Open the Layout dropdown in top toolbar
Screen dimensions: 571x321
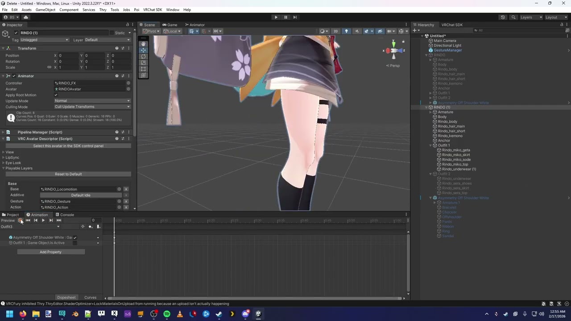point(556,17)
